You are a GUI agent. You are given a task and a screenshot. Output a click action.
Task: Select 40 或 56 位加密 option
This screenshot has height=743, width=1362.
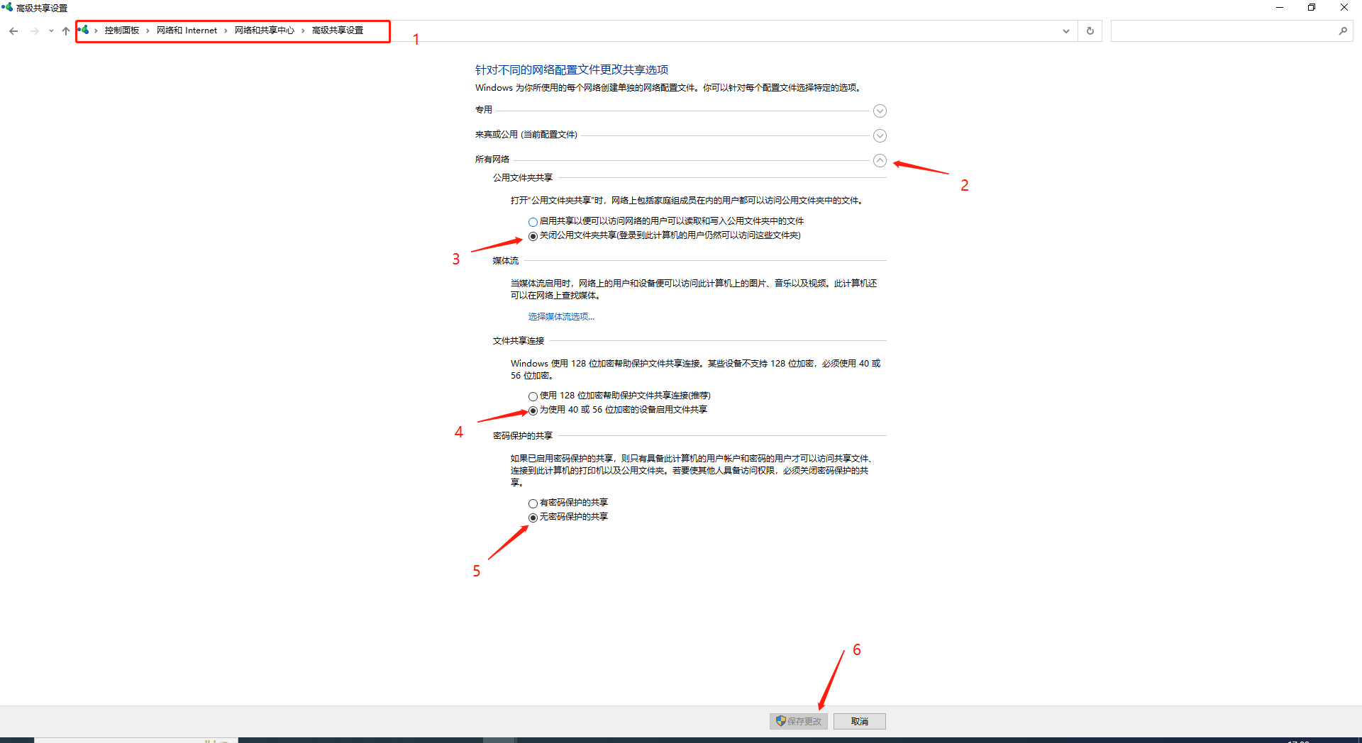pos(533,410)
